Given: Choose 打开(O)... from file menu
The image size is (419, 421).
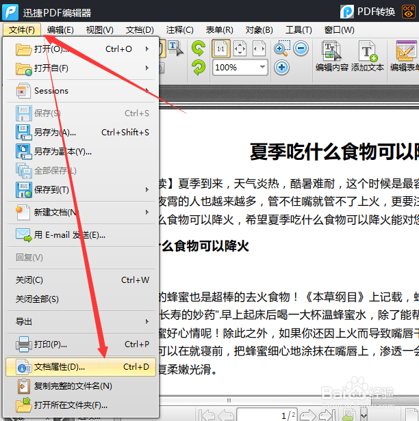Looking at the screenshot, I should 81,49.
